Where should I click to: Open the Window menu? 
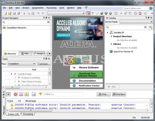[71, 8]
